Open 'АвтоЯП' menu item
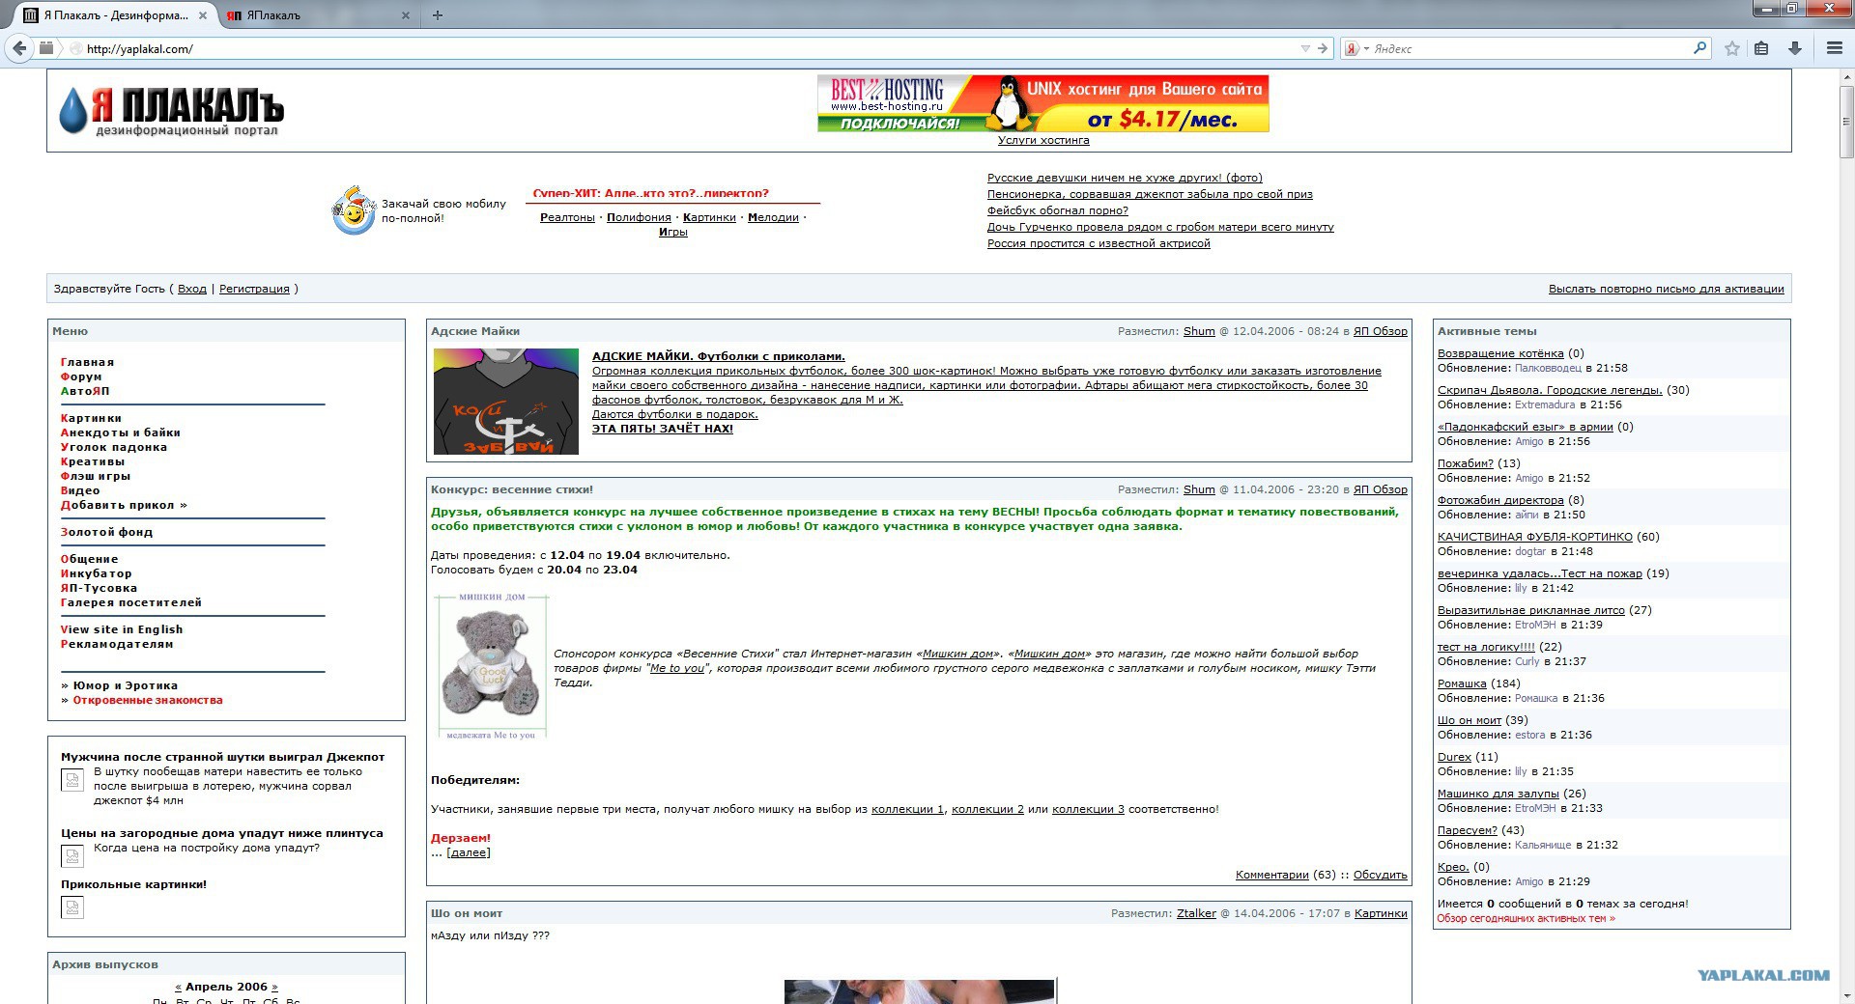This screenshot has height=1004, width=1855. point(85,391)
